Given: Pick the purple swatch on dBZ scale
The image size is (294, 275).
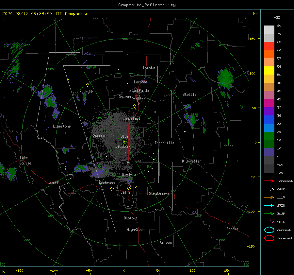Looking at the screenshot, I should click(x=269, y=111).
